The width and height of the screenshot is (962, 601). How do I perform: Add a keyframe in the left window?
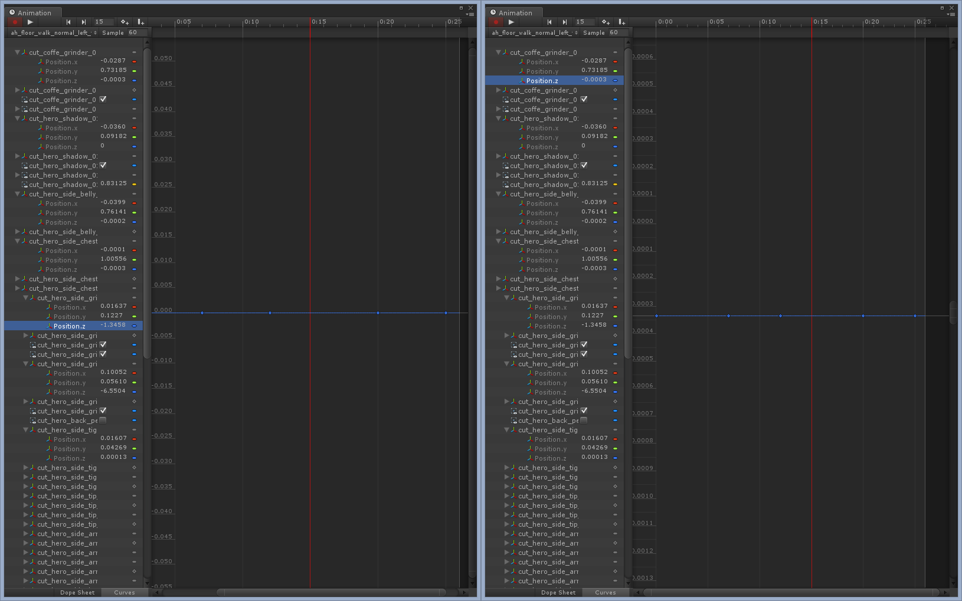tap(125, 22)
